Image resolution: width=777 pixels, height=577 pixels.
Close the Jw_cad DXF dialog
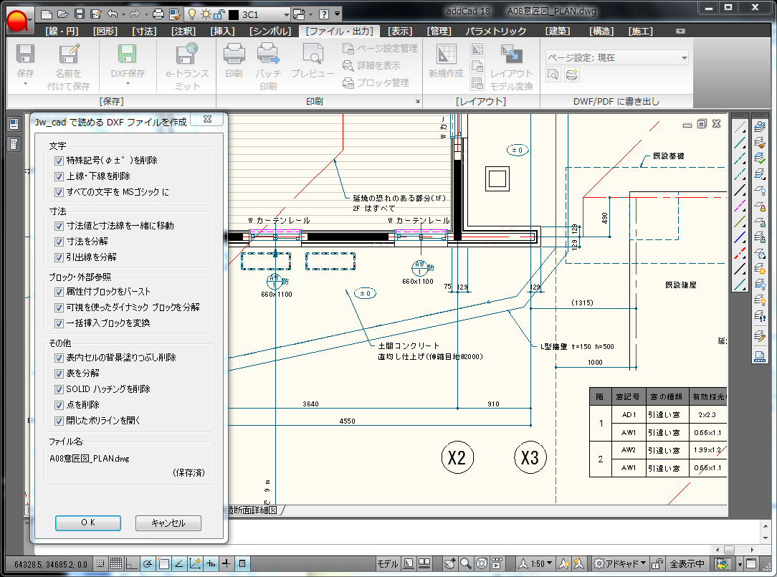pyautogui.click(x=208, y=120)
